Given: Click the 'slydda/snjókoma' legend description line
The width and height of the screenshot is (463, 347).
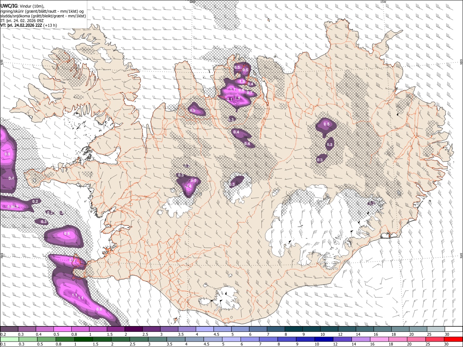Looking at the screenshot, I should [x=43, y=16].
